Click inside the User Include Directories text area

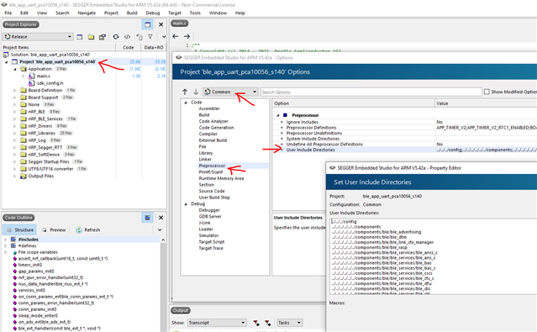(x=433, y=256)
